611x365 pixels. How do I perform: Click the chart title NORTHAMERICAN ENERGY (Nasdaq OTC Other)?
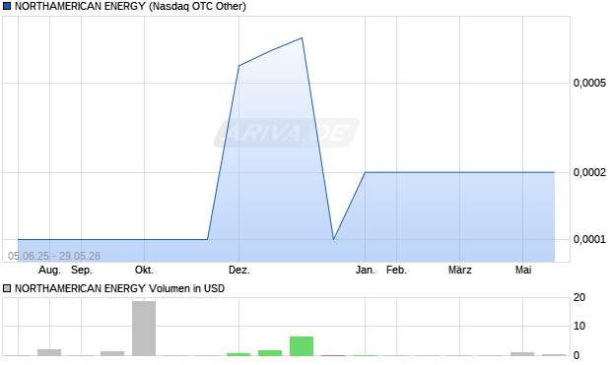click(x=130, y=6)
